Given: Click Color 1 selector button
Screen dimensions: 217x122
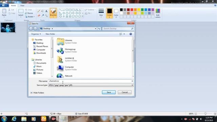Looking at the screenshot, I should [110, 13].
